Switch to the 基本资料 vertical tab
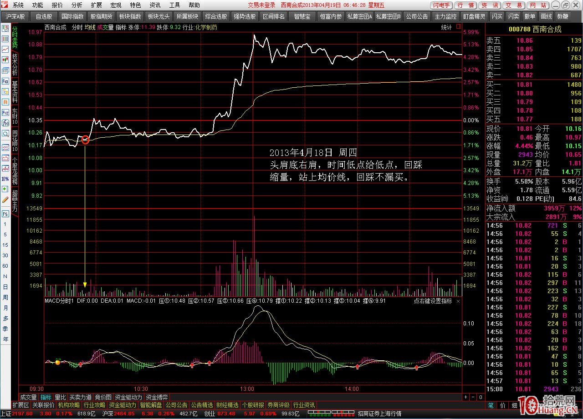 click(x=15, y=91)
